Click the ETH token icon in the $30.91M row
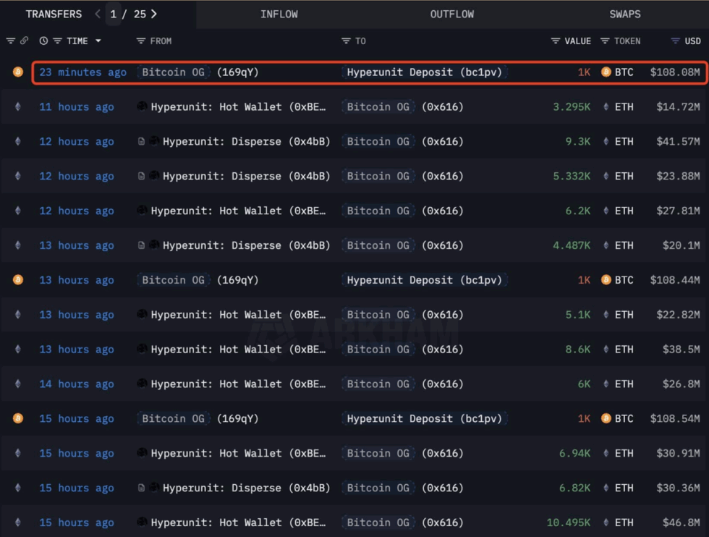This screenshot has height=537, width=709. [606, 453]
